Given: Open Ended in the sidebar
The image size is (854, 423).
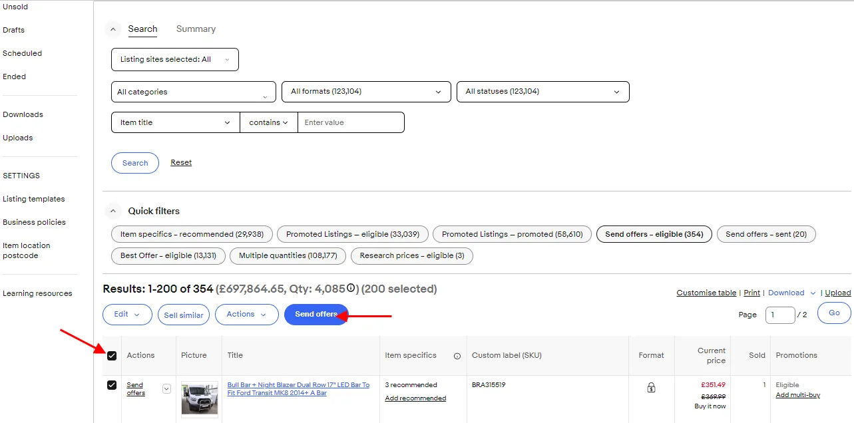Looking at the screenshot, I should tap(15, 76).
